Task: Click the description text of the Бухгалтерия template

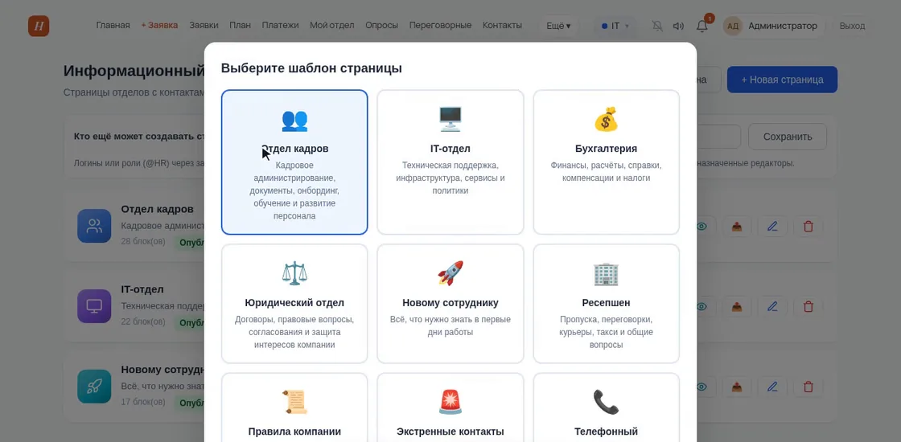Action: 607,172
